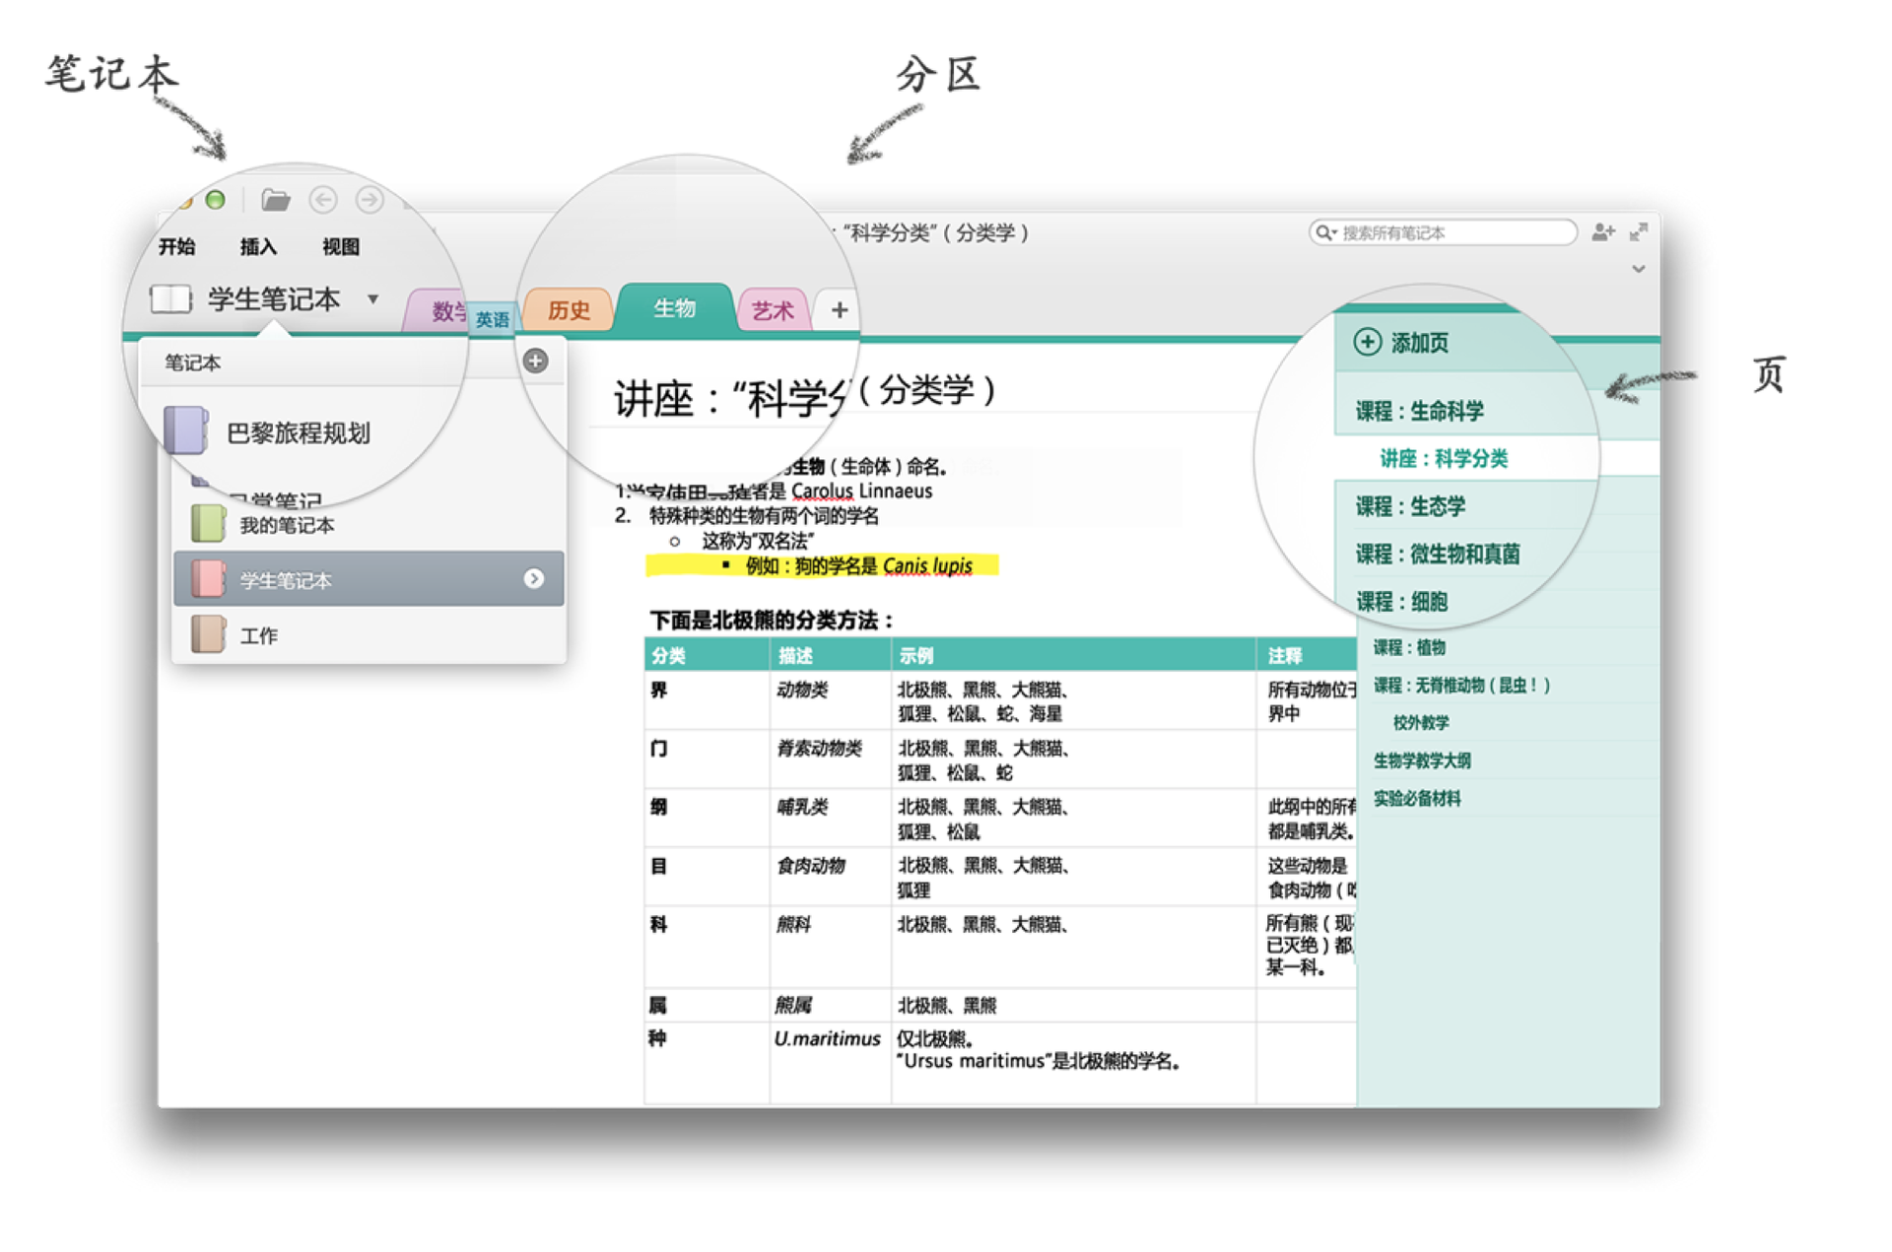Click the 巴黎旅程规划 notebook icon
This screenshot has height=1252, width=1892.
185,430
